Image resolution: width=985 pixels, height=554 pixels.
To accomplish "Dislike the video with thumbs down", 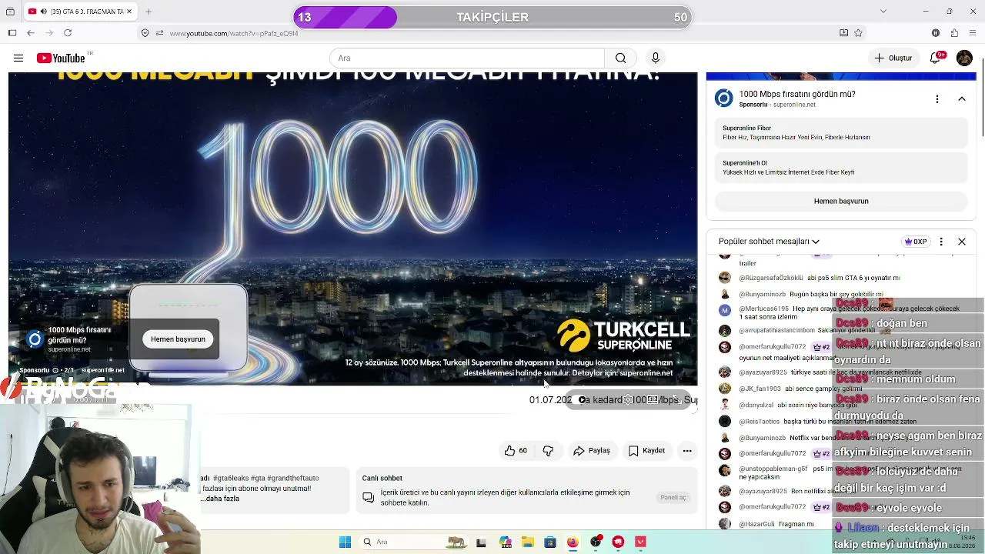I will pyautogui.click(x=548, y=451).
